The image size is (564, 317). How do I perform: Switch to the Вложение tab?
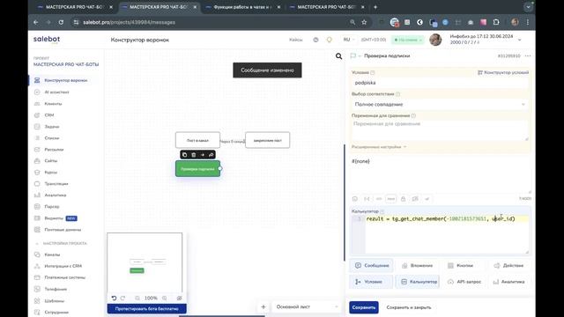click(417, 266)
